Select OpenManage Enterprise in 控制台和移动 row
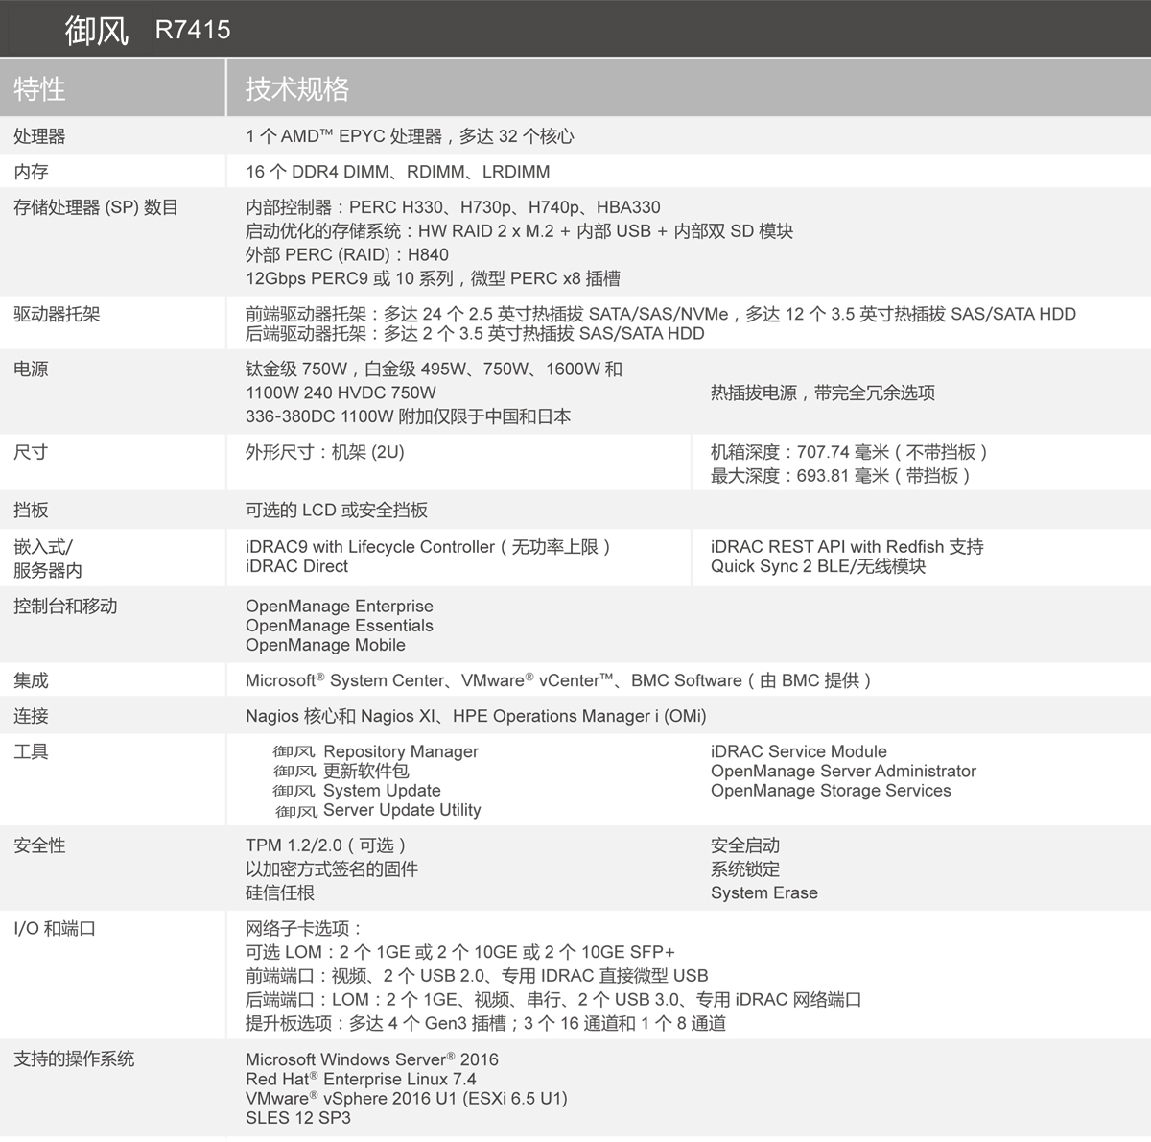Image resolution: width=1151 pixels, height=1142 pixels. [340, 606]
